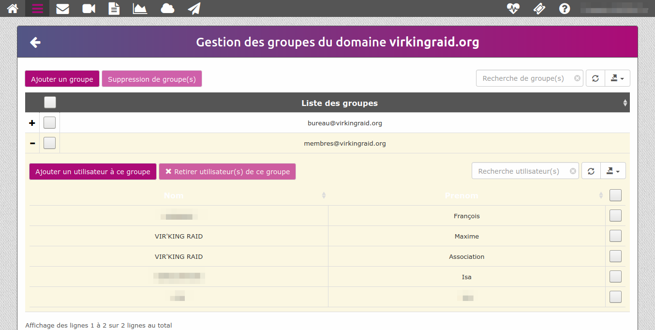Expand the bureau@virkingraid.org group row
Screen dimensions: 655x330
point(32,123)
